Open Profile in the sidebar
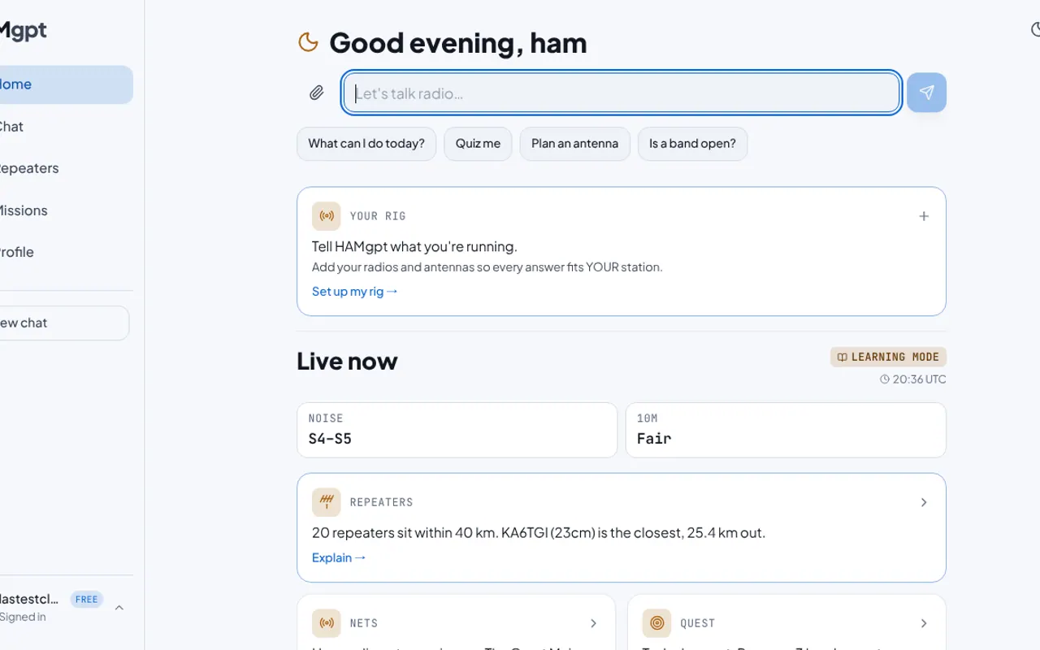Viewport: 1040px width, 650px height. (x=65, y=252)
